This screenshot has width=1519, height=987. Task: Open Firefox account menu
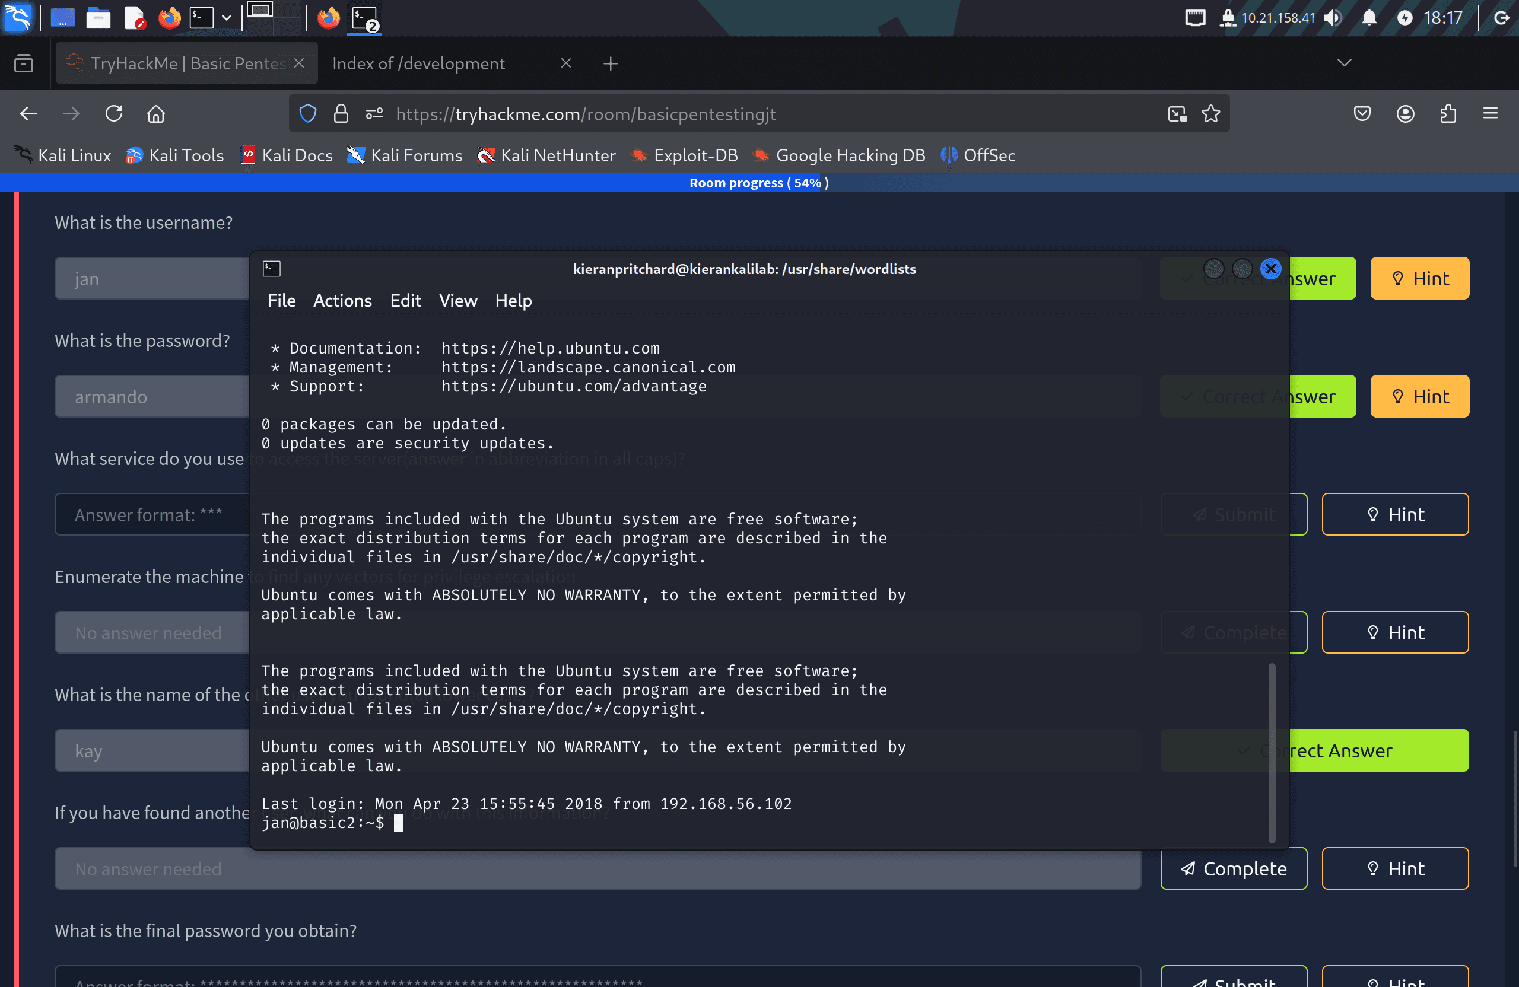pyautogui.click(x=1406, y=114)
